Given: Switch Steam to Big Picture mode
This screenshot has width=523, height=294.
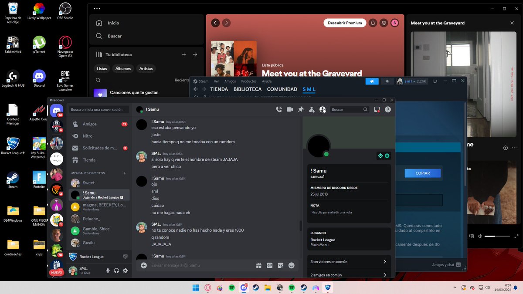Looking at the screenshot, I should click(x=435, y=81).
